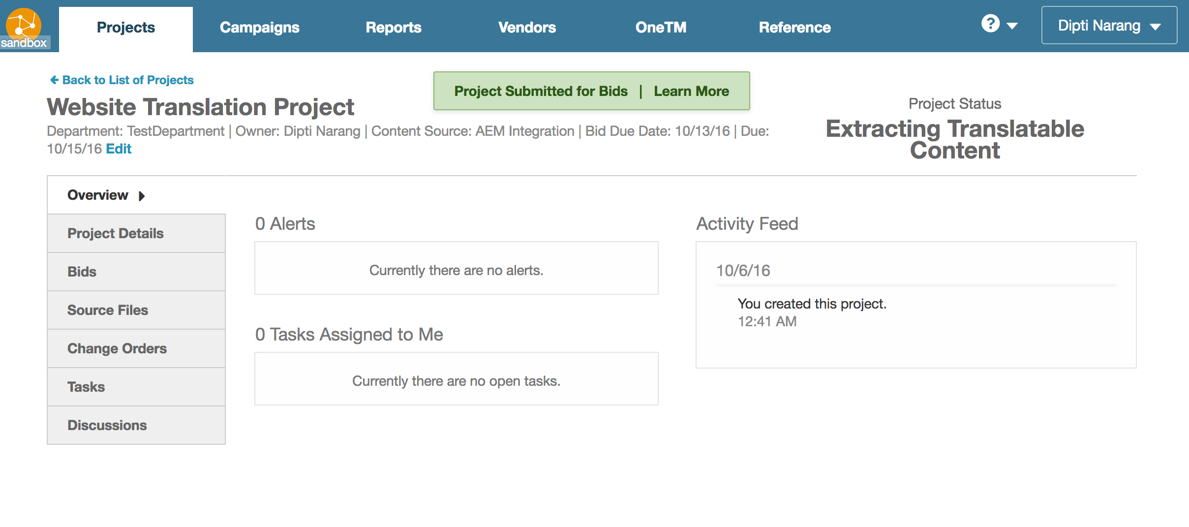
Task: Open the OneTM tab
Action: tap(661, 28)
